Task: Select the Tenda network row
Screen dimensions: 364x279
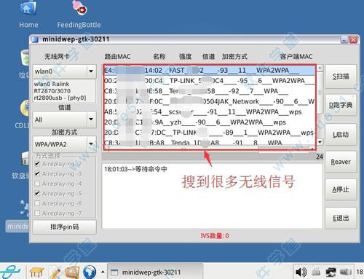Action: [x=210, y=142]
